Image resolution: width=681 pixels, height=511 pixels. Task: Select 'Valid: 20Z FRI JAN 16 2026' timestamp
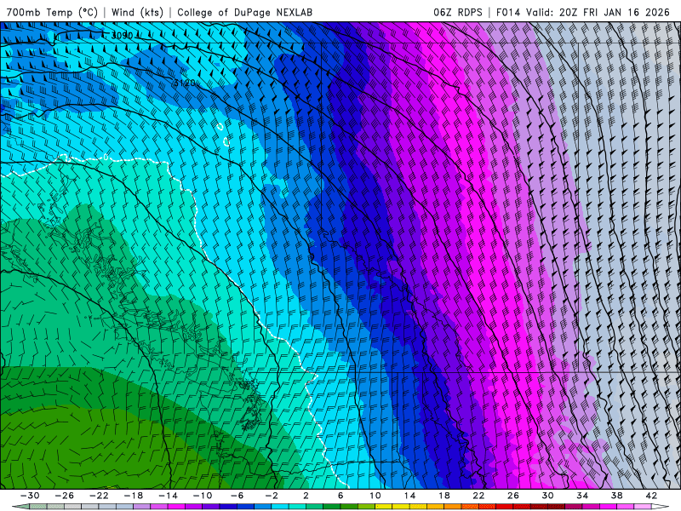[x=598, y=12]
